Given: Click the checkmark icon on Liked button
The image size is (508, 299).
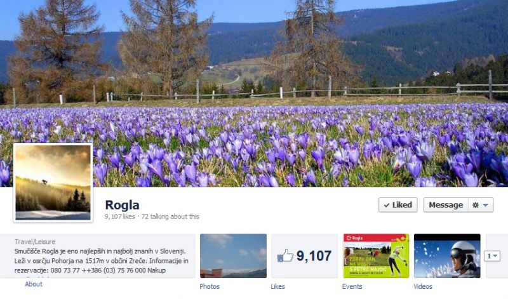Looking at the screenshot, I should tap(387, 205).
